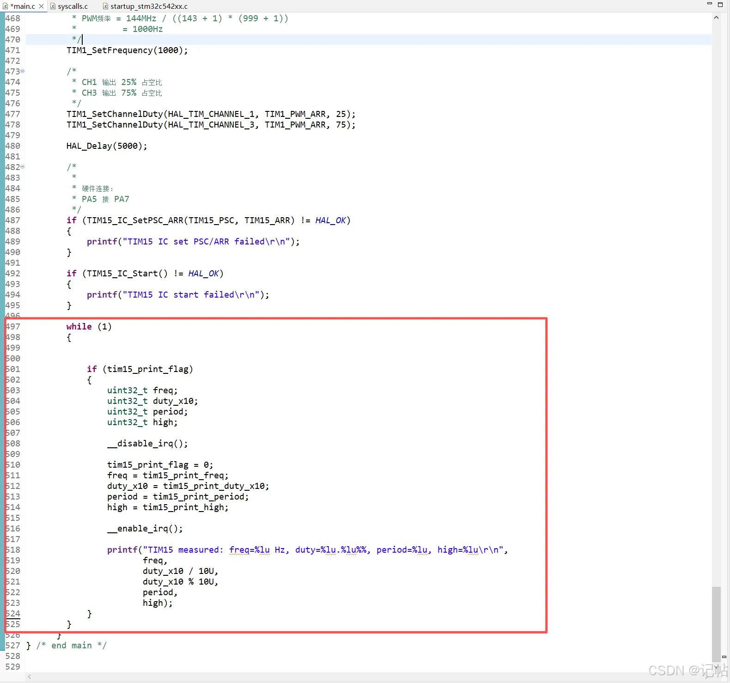This screenshot has width=730, height=683.
Task: Open the startup_stm32c542xx.c tab
Action: [x=149, y=6]
